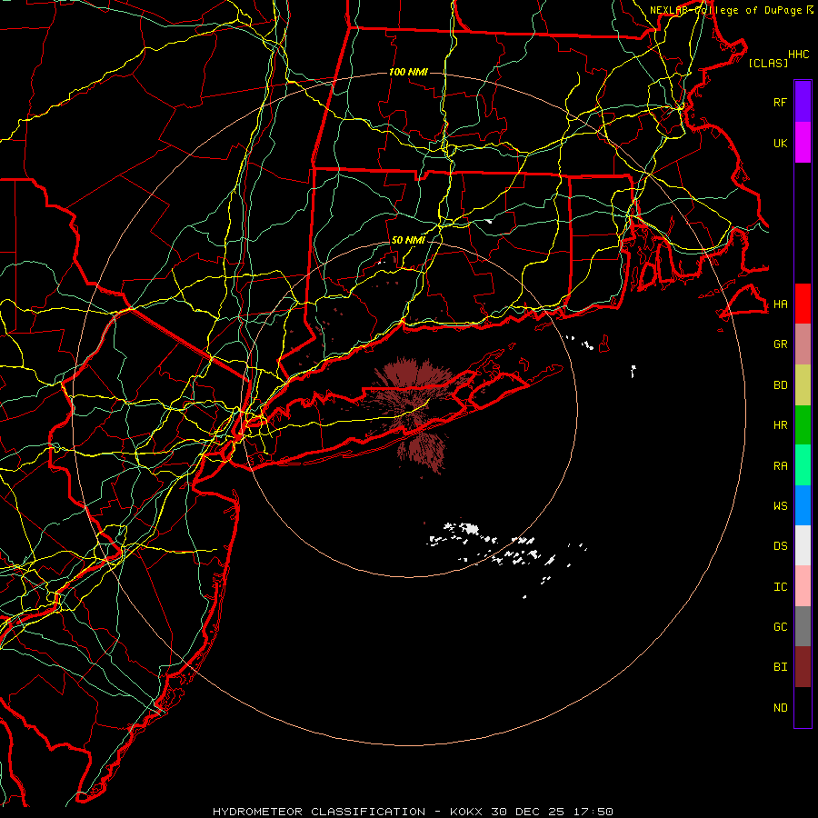This screenshot has height=818, width=818.
Task: Click the 'RF' legend label
Action: (x=780, y=102)
